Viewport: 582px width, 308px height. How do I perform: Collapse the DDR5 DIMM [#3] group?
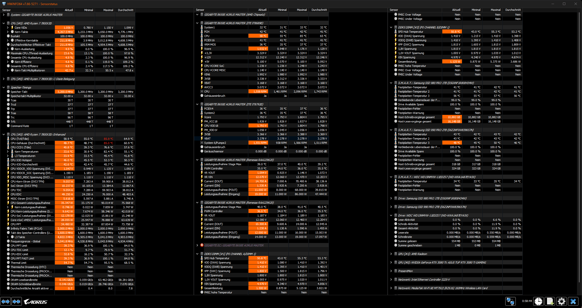coord(391,27)
